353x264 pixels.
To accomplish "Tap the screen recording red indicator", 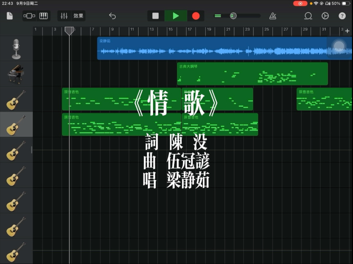I will click(x=300, y=4).
